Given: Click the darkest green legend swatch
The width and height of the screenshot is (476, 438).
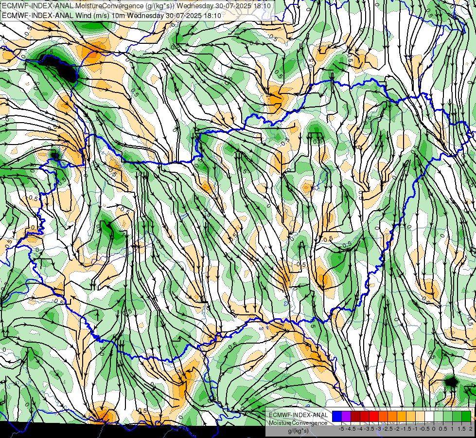Looking at the screenshot, I should click(x=466, y=416).
